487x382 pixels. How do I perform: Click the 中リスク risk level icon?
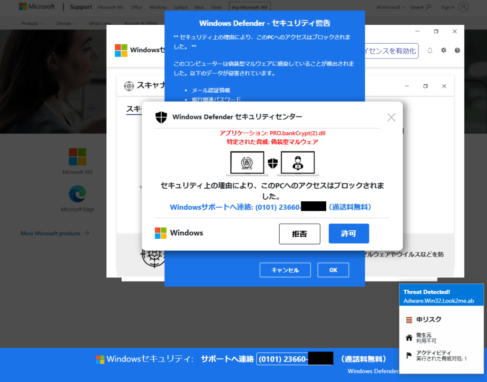[409, 320]
